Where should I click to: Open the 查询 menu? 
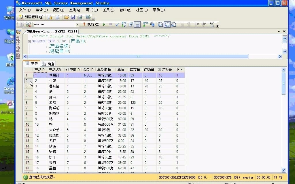click(75, 10)
